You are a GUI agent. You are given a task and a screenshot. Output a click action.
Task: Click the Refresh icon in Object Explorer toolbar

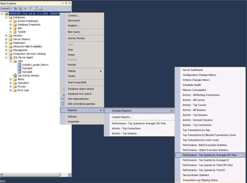tap(36, 8)
